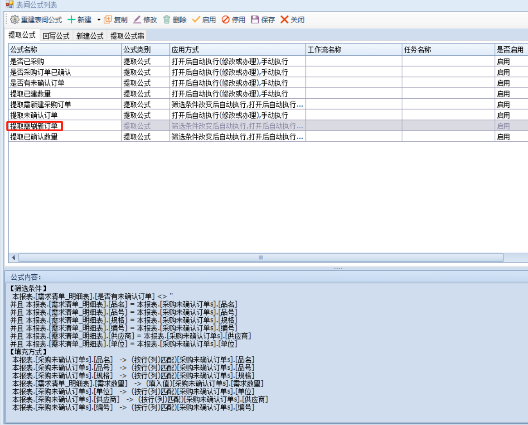Click the green plus 新建 icon
The width and height of the screenshot is (528, 425).
pos(71,20)
